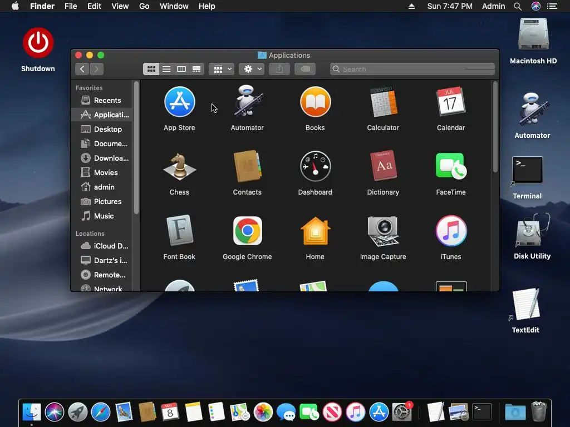Click the Share toolbar button

tap(279, 69)
